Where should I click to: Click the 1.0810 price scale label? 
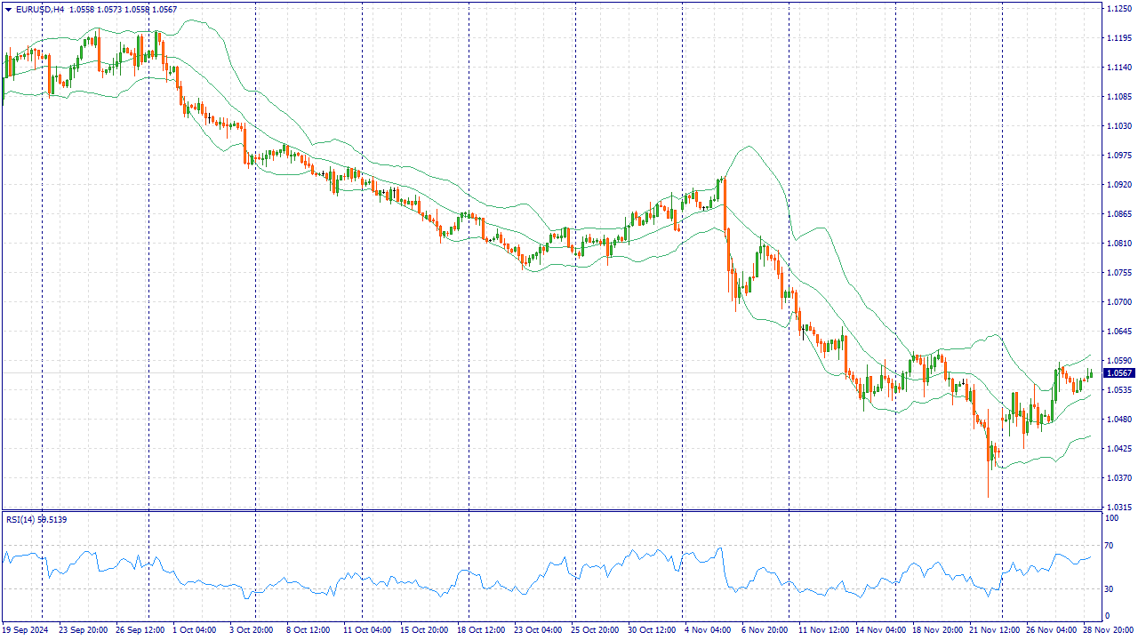1118,244
